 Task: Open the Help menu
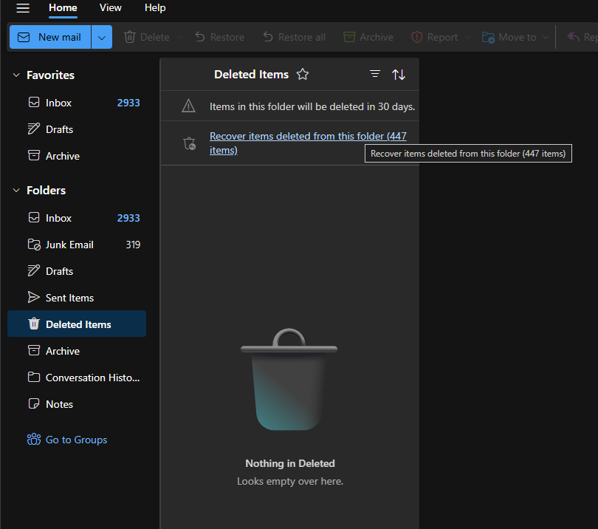155,7
